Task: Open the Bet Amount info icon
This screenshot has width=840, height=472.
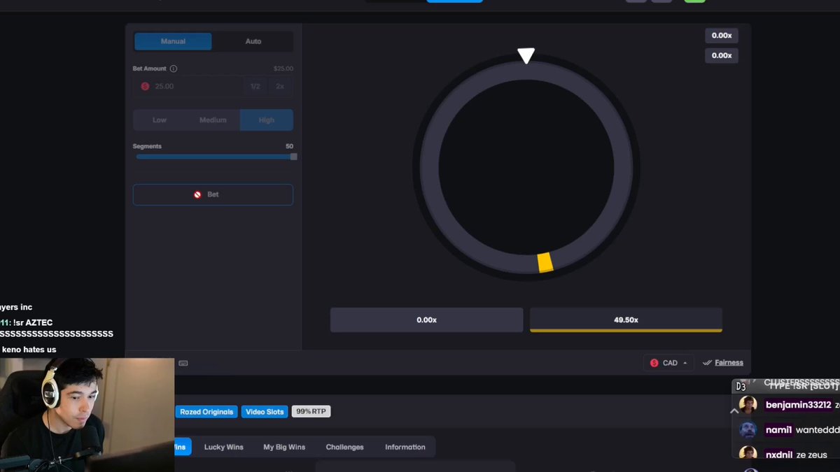Action: pos(174,69)
